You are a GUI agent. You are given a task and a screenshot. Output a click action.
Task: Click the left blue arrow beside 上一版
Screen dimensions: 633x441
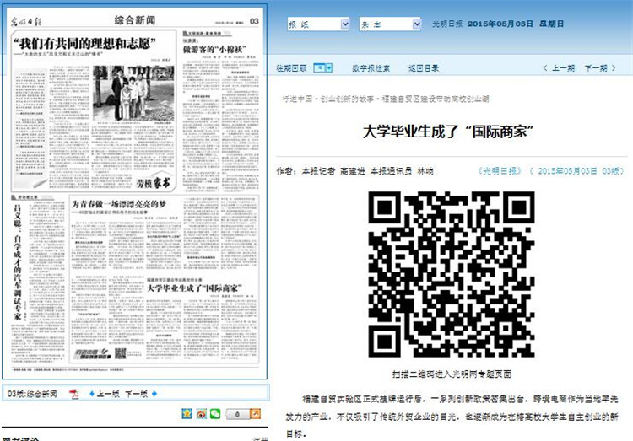pyautogui.click(x=92, y=394)
